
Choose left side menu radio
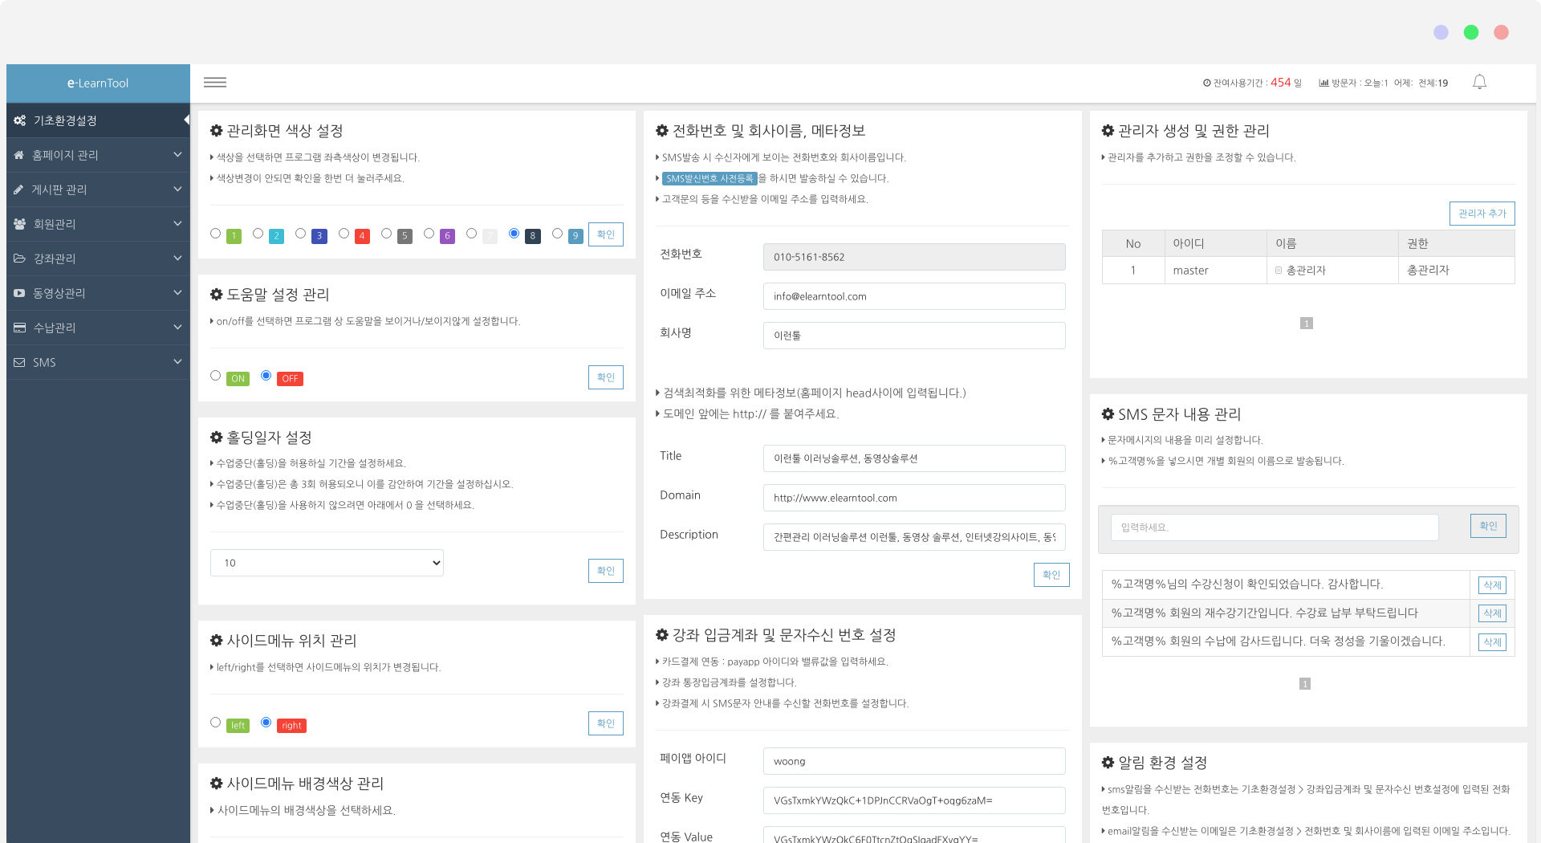coord(215,723)
